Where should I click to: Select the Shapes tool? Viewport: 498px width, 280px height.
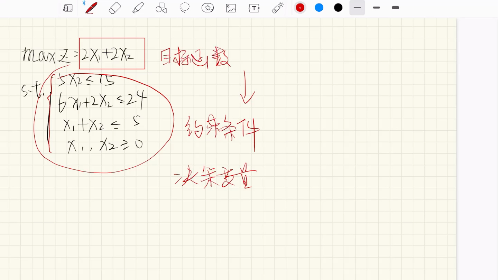[161, 8]
